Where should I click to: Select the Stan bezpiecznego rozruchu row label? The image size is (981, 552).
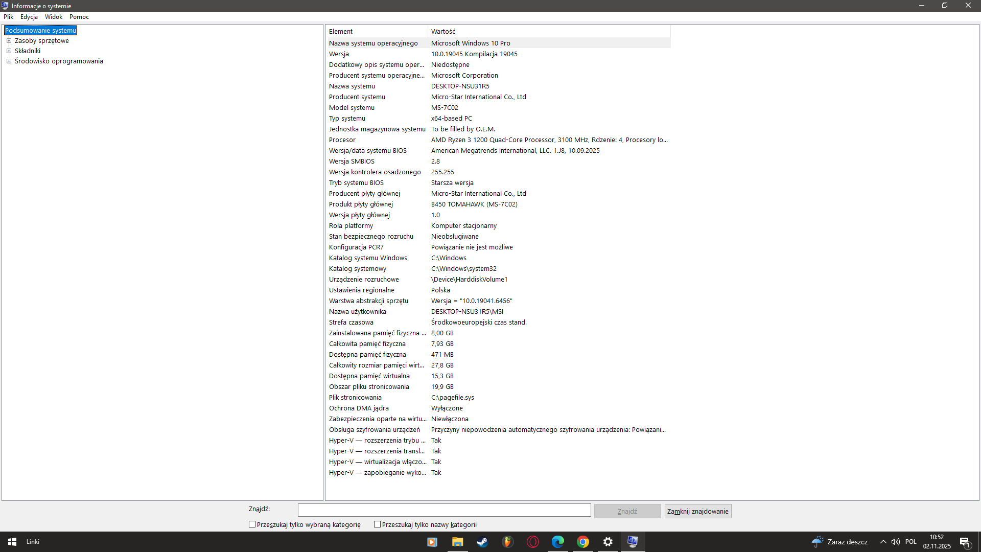pyautogui.click(x=371, y=237)
